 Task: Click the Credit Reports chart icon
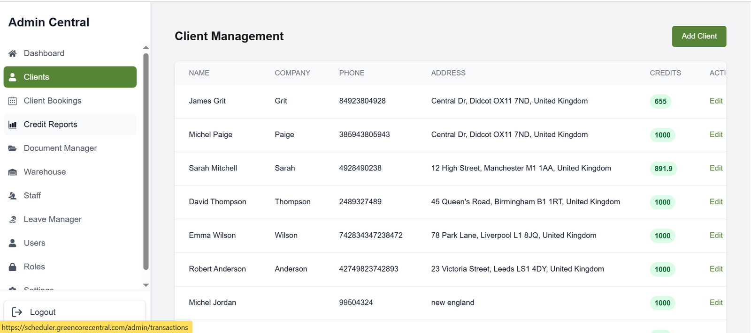click(13, 125)
